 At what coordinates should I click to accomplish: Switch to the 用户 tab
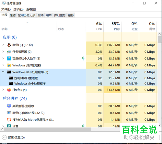coord(49,15)
